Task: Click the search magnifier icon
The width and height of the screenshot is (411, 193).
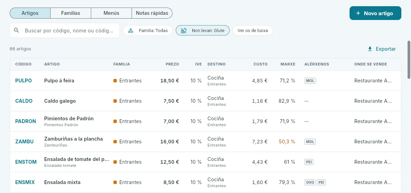Action: [x=17, y=30]
